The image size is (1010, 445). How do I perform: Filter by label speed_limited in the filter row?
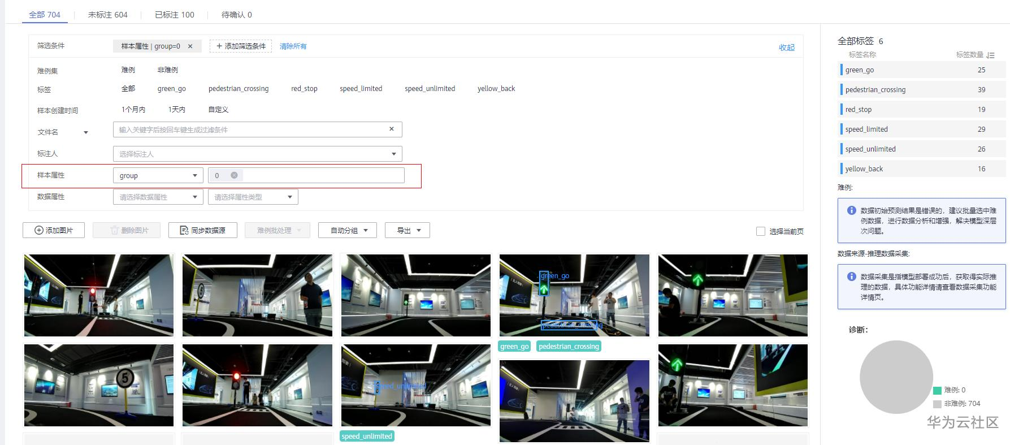(x=361, y=89)
